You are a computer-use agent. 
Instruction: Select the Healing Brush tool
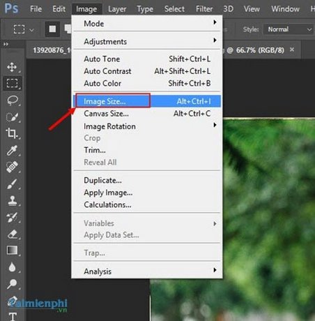pos(12,167)
